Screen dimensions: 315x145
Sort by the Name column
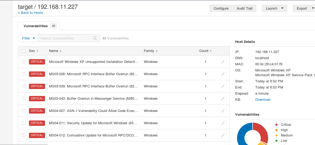55,51
